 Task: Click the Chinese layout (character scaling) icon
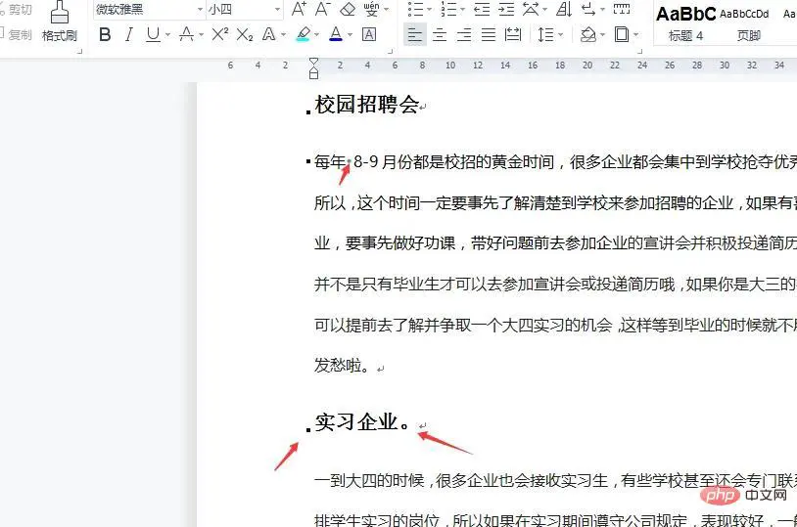pyautogui.click(x=531, y=9)
